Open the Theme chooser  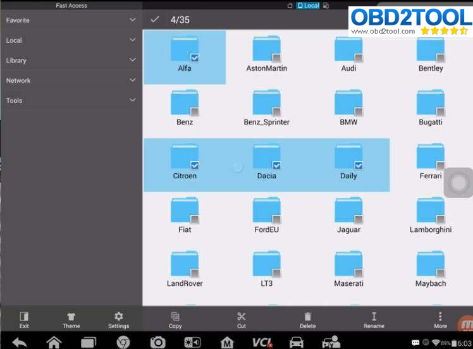point(71,320)
